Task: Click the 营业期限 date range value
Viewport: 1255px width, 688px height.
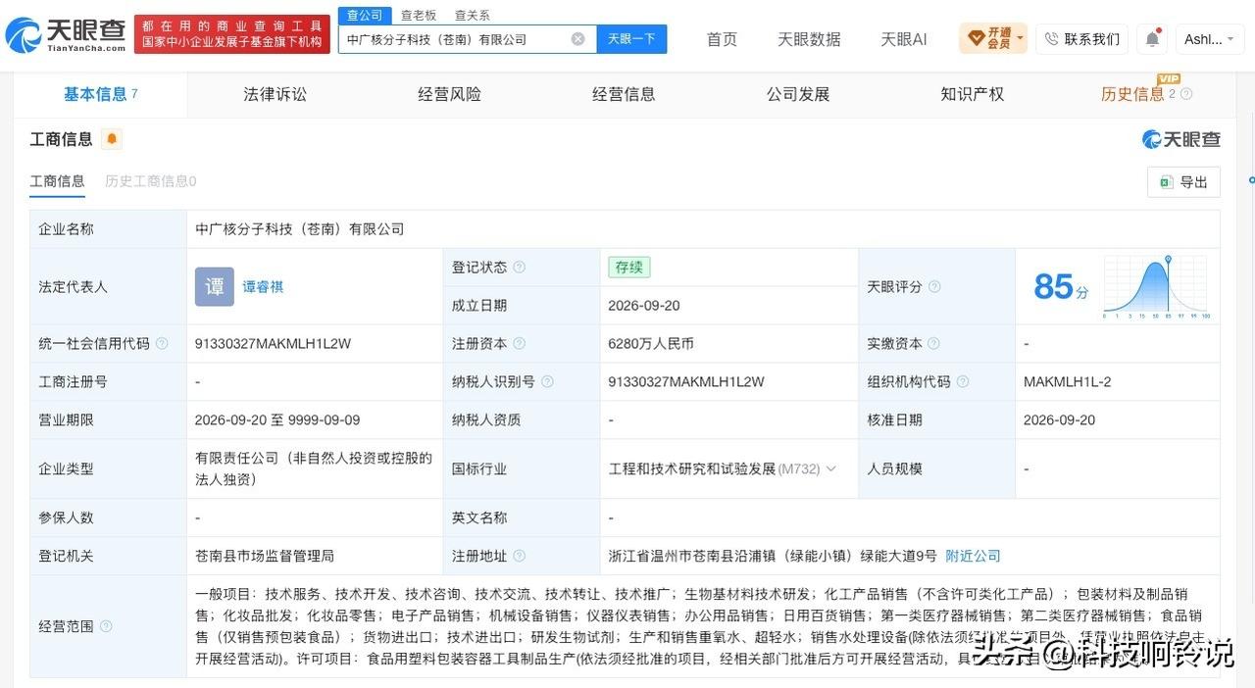Action: pos(277,420)
